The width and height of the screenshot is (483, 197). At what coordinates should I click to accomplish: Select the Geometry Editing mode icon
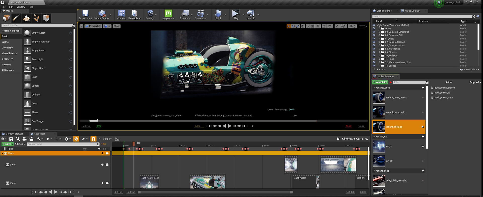click(x=46, y=18)
